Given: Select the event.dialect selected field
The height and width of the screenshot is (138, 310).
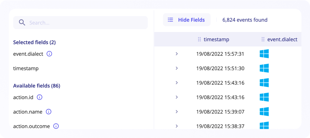Looking at the screenshot, I should pos(28,54).
